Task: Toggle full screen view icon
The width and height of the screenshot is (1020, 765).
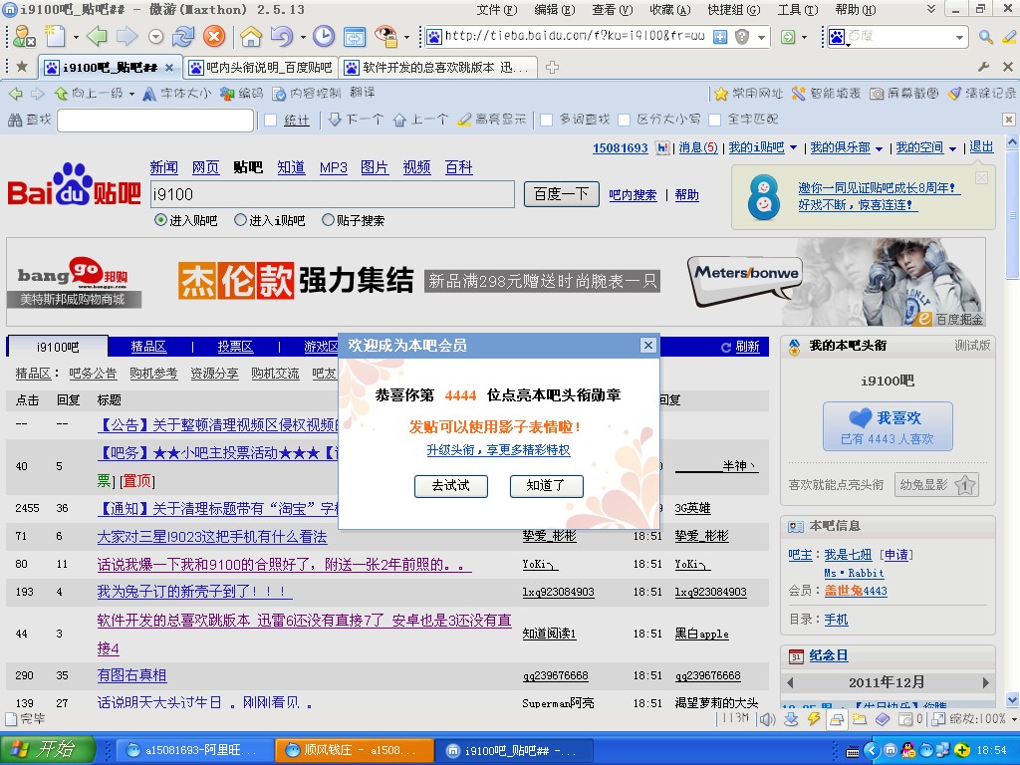Action: 355,37
